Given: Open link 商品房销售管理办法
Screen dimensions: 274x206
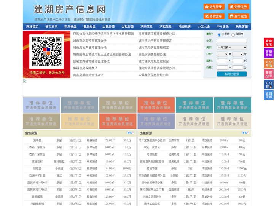Looking at the screenshot, I should click(152, 55).
